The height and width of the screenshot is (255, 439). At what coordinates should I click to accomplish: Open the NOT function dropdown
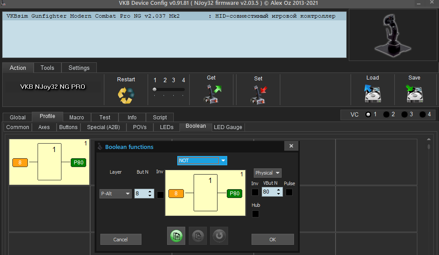point(202,161)
